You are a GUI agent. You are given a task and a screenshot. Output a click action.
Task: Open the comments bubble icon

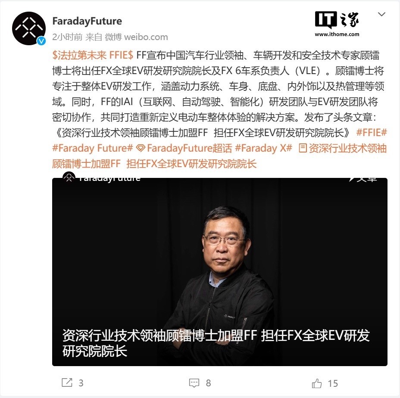click(194, 383)
